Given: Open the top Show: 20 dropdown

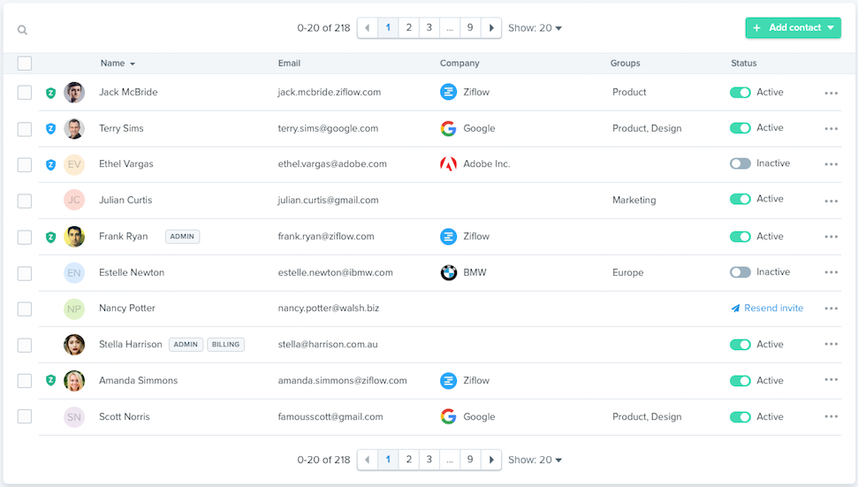Looking at the screenshot, I should point(535,28).
